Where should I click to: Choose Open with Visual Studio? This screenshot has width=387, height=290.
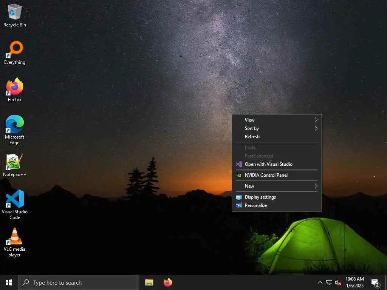tap(277, 164)
